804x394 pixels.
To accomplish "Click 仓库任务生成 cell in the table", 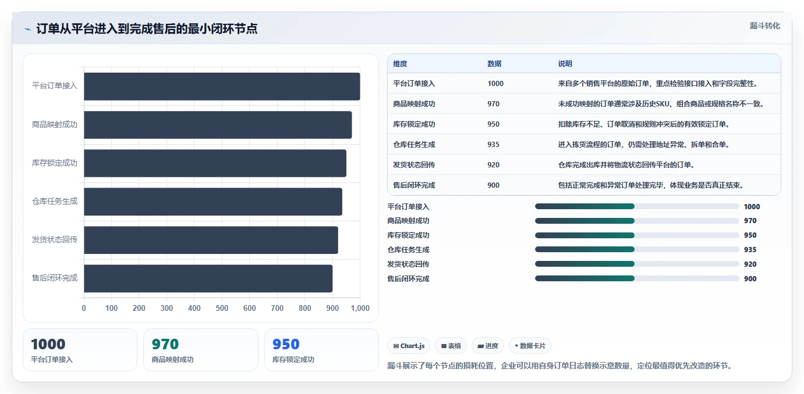I will point(414,145).
